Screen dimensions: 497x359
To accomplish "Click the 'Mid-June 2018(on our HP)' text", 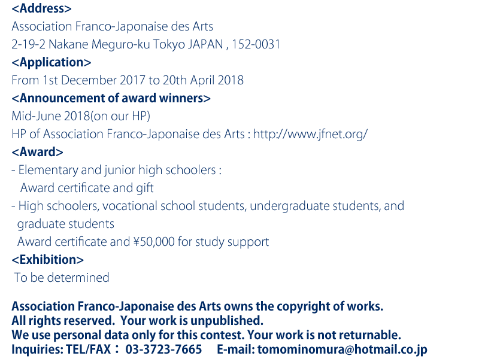I will point(81,116).
